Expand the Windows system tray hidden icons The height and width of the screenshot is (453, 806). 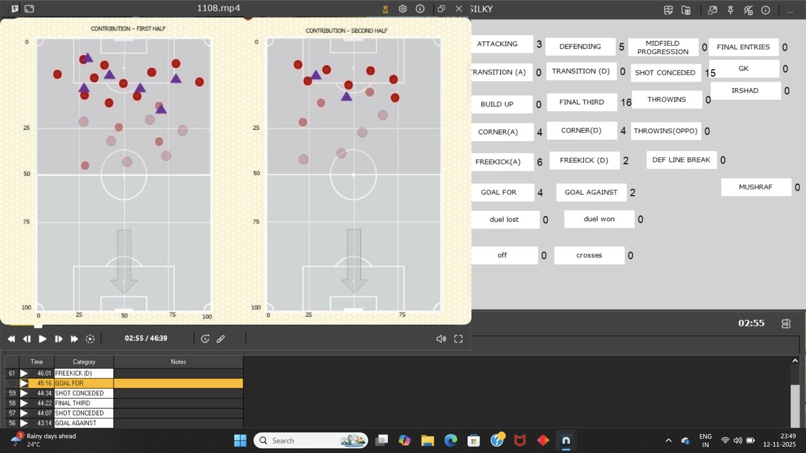(x=668, y=440)
